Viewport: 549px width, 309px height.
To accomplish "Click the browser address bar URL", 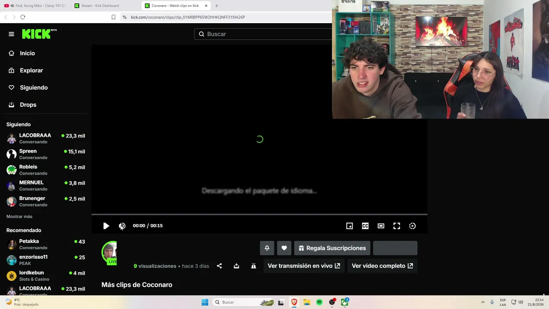I will click(188, 17).
